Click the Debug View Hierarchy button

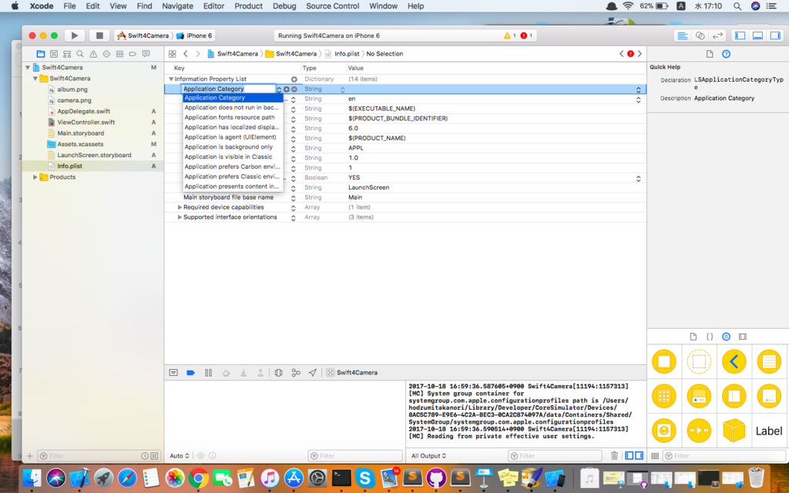click(278, 373)
